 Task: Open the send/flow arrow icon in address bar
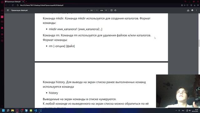tap(185, 5)
